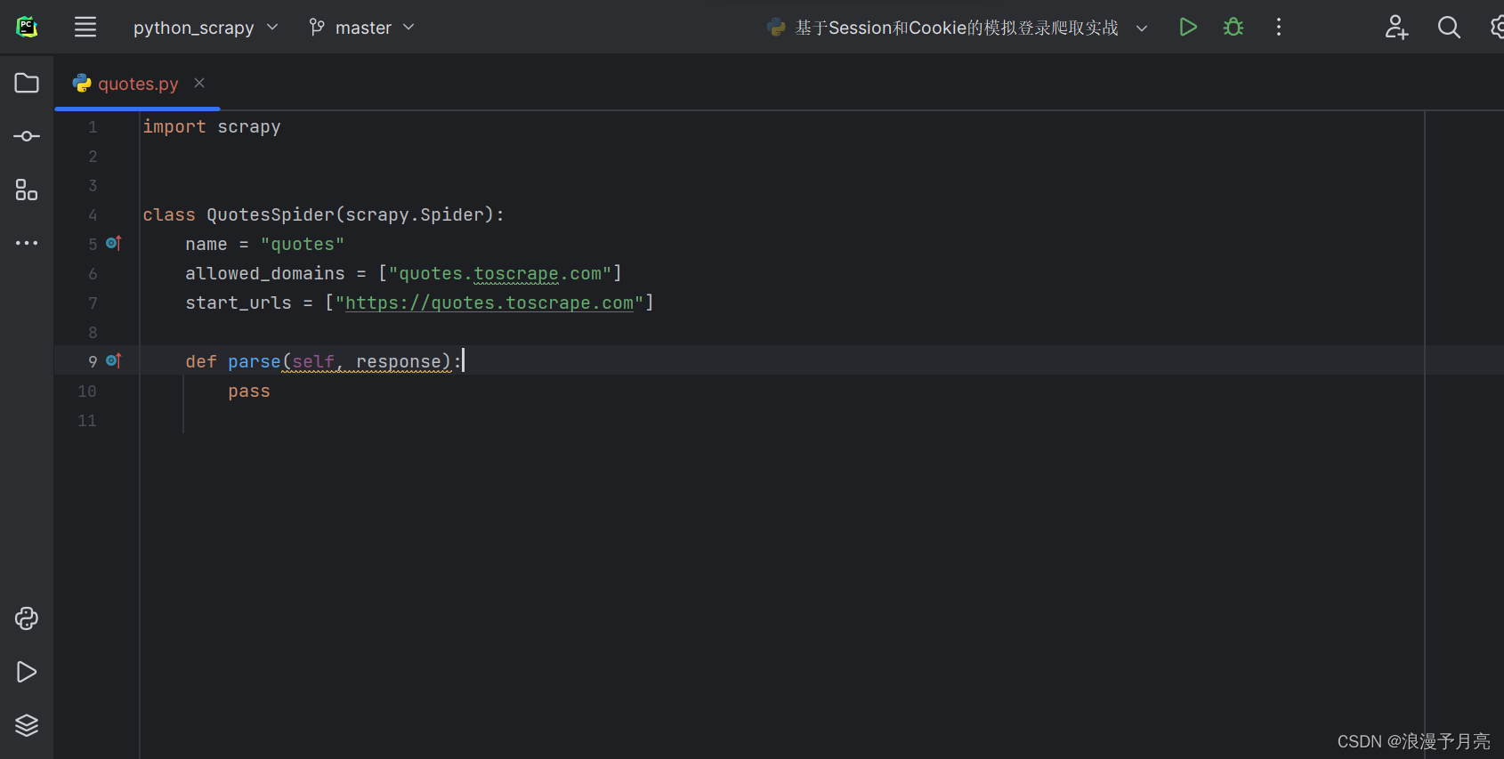Click override gutter icon on line 9
Screen dimensions: 1504x759
(113, 360)
